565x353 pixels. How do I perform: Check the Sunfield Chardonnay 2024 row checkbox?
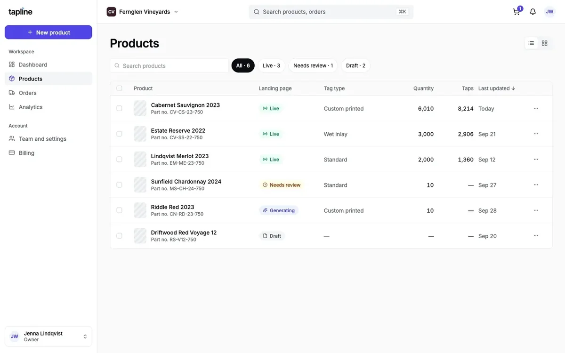[x=119, y=185]
